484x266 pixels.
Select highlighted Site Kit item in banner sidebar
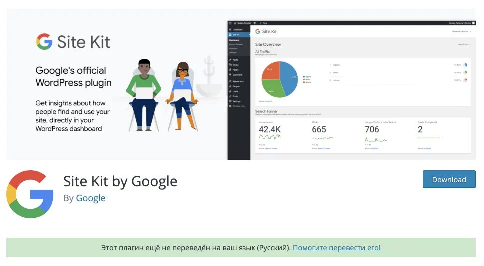point(239,35)
